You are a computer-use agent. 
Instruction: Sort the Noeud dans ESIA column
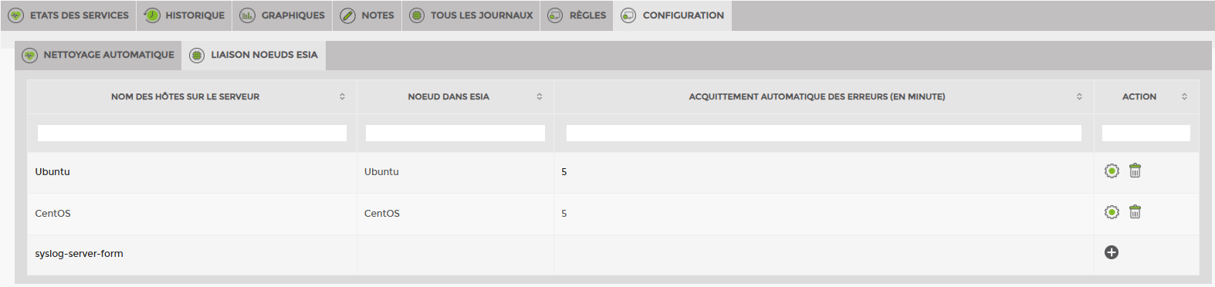pyautogui.click(x=540, y=96)
